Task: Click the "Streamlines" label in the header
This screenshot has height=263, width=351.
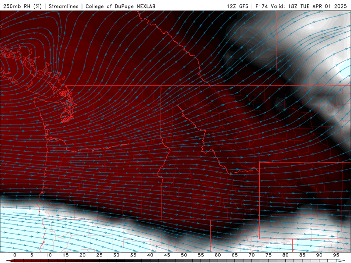Action: (x=64, y=6)
